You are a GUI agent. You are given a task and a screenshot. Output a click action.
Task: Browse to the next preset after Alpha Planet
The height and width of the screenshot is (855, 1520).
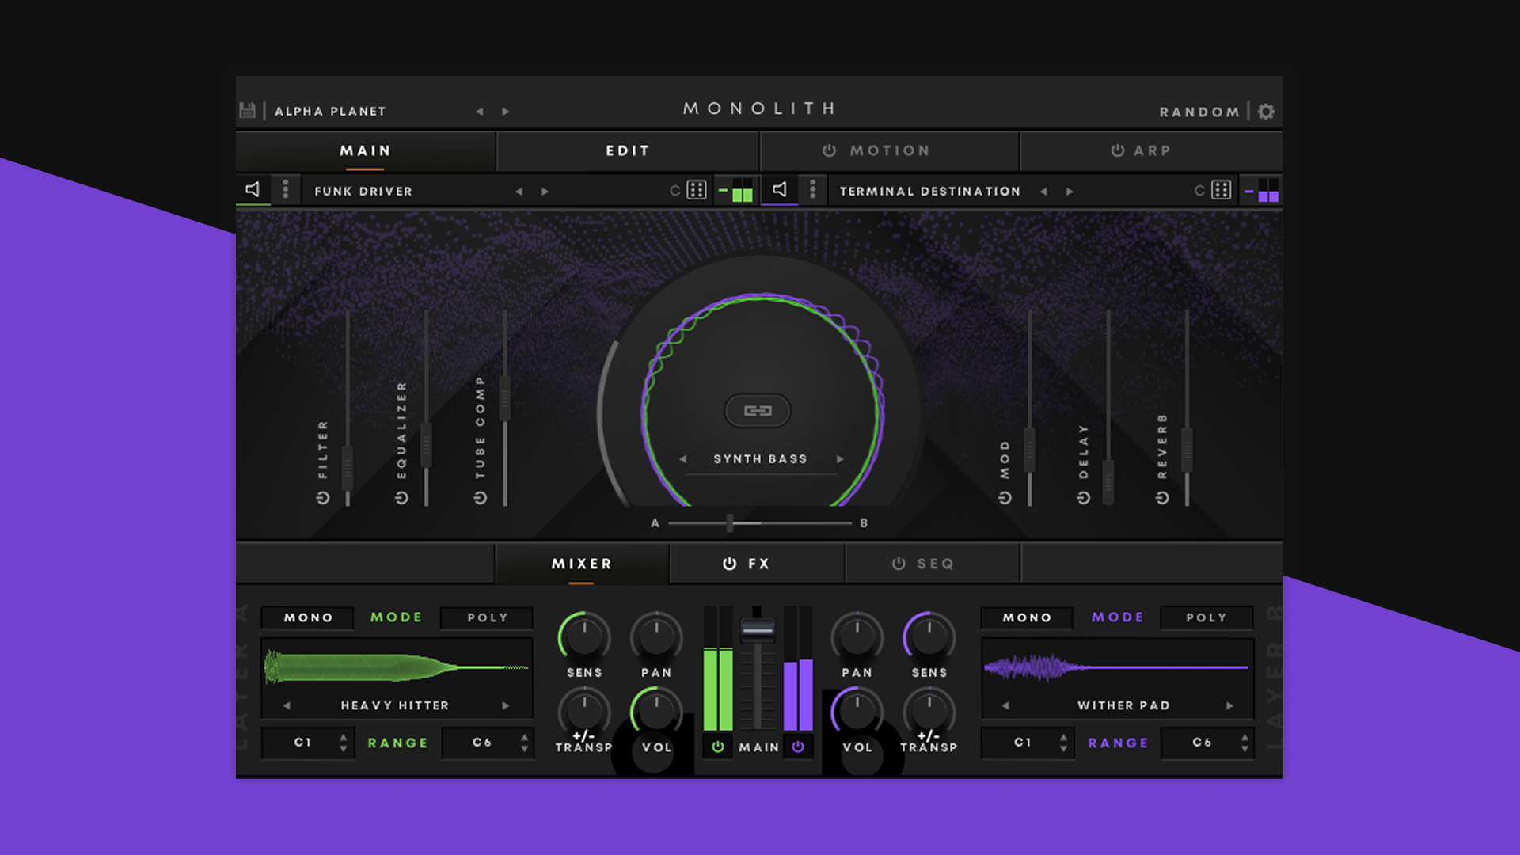pos(505,112)
